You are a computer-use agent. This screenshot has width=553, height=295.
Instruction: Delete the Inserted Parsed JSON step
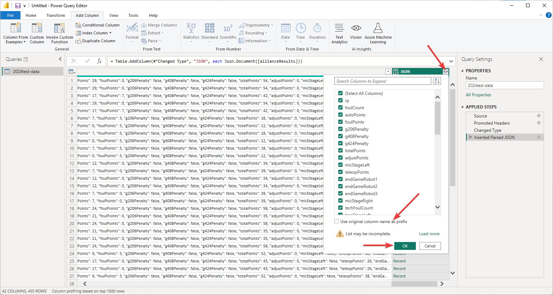tap(470, 137)
